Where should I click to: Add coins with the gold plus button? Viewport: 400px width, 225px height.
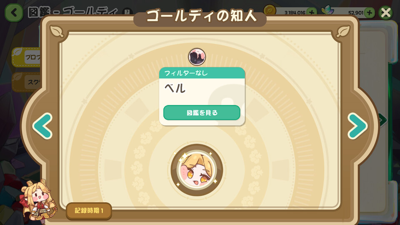pos(312,12)
